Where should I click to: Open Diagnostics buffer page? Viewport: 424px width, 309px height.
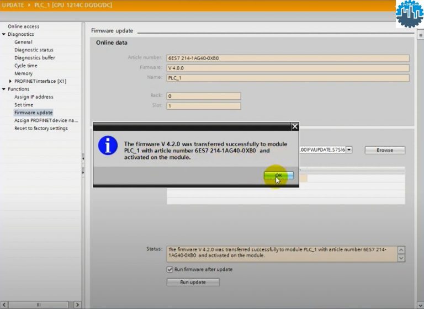click(x=35, y=58)
